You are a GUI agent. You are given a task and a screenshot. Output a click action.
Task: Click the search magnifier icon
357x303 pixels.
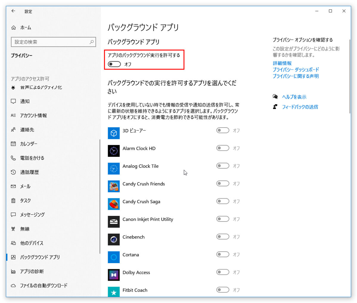pos(92,42)
